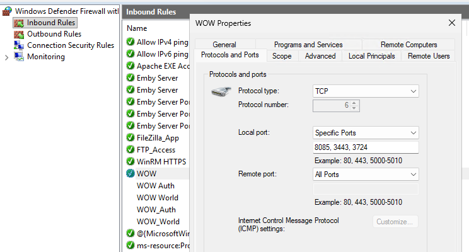Select the WOW_World rule
Image resolution: width=469 pixels, height=252 pixels.
click(x=158, y=222)
